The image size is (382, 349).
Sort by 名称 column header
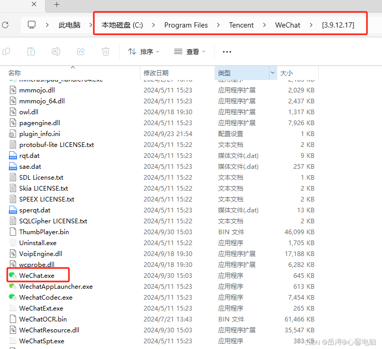pos(15,73)
